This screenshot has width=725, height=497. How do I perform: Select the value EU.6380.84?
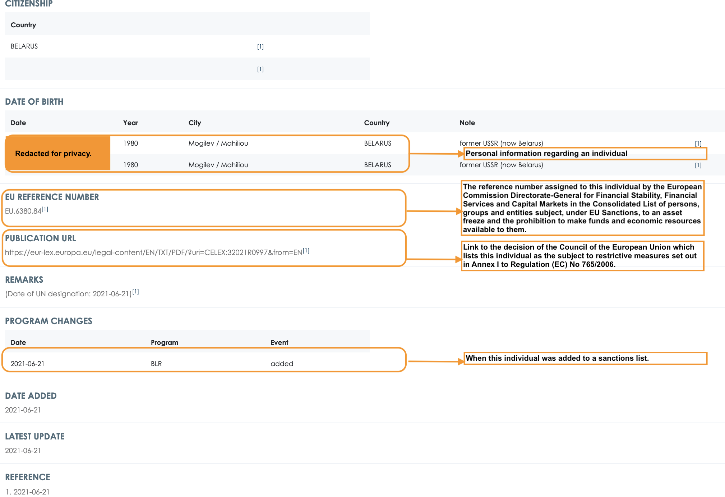tap(23, 211)
